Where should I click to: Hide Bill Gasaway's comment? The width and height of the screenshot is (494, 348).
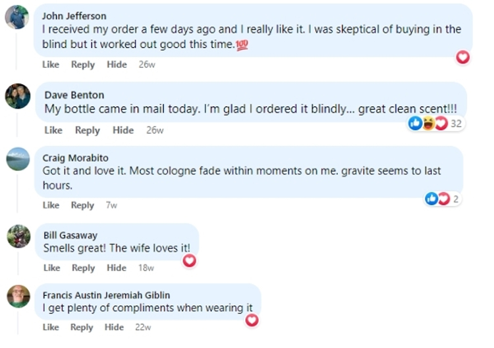click(117, 268)
